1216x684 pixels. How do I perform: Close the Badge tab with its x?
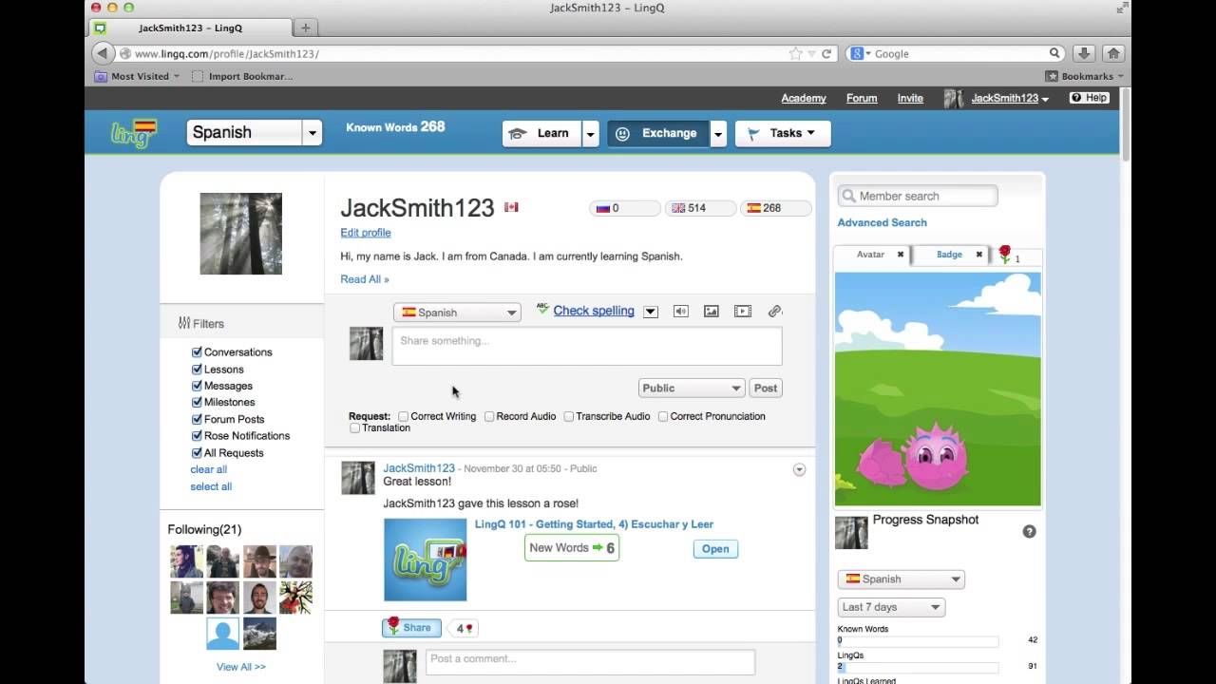pyautogui.click(x=978, y=255)
